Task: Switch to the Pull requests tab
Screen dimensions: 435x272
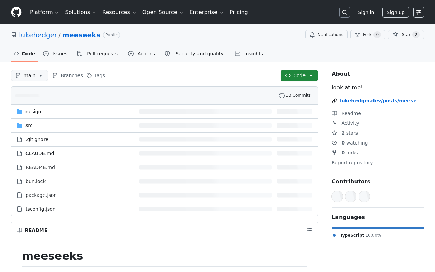Action: [97, 54]
